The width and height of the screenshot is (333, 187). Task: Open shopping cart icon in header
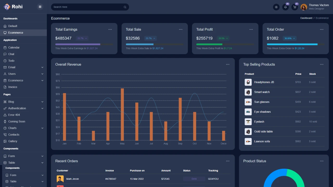[x=294, y=7]
